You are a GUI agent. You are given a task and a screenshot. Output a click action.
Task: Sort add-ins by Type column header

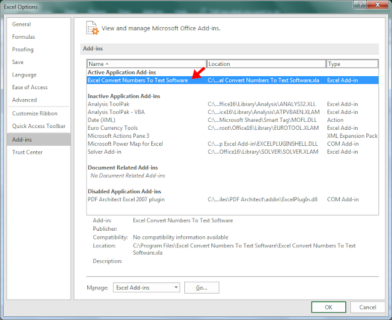pyautogui.click(x=352, y=64)
